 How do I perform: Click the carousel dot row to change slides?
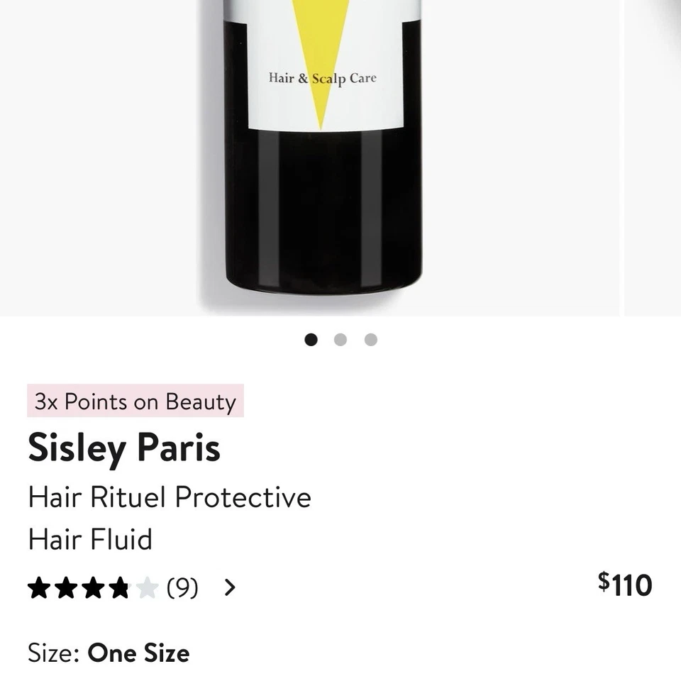coord(341,339)
